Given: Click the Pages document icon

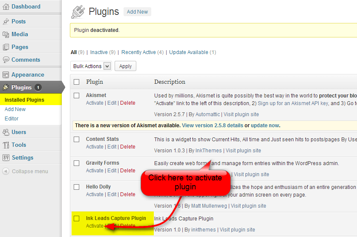Looking at the screenshot, I should 6,47.
